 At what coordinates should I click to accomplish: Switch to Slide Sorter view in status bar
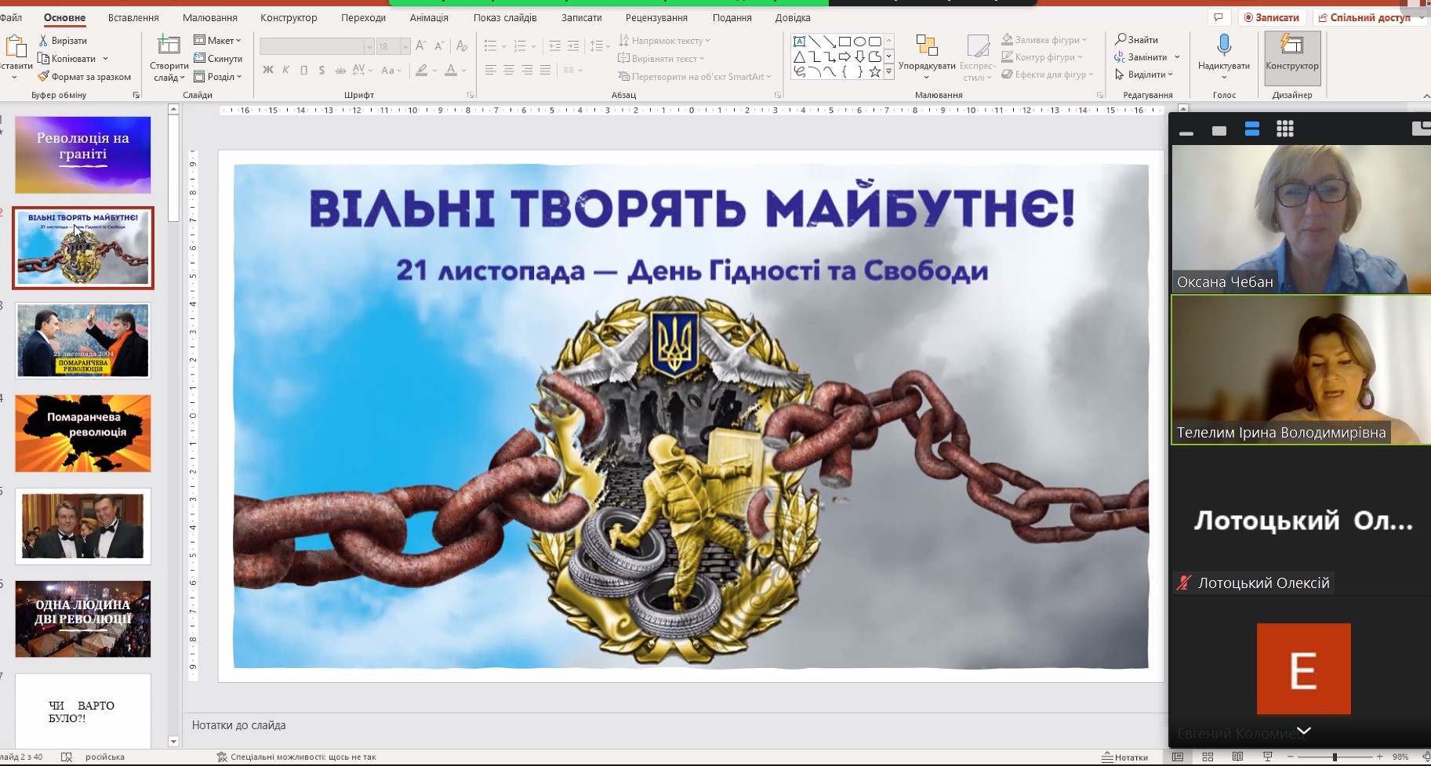[1208, 757]
